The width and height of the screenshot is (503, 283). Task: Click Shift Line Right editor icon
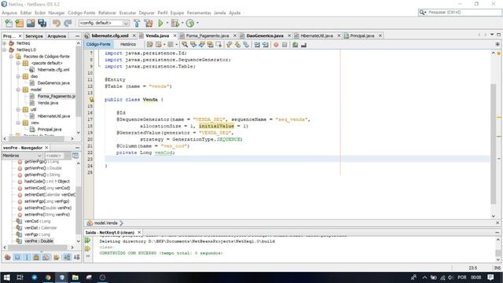tap(266, 45)
